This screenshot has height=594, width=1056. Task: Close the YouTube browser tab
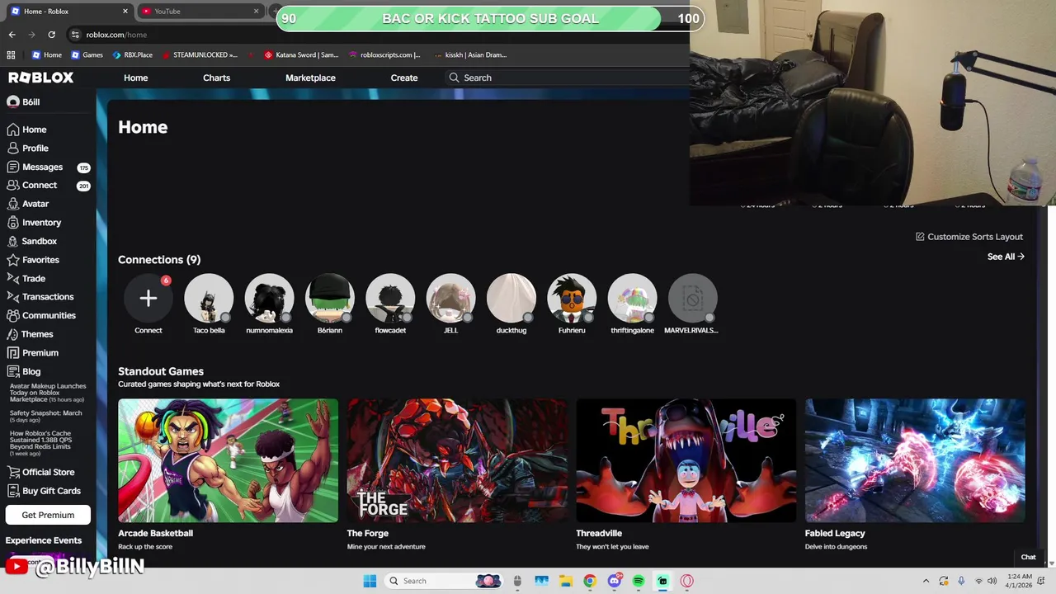pos(256,12)
